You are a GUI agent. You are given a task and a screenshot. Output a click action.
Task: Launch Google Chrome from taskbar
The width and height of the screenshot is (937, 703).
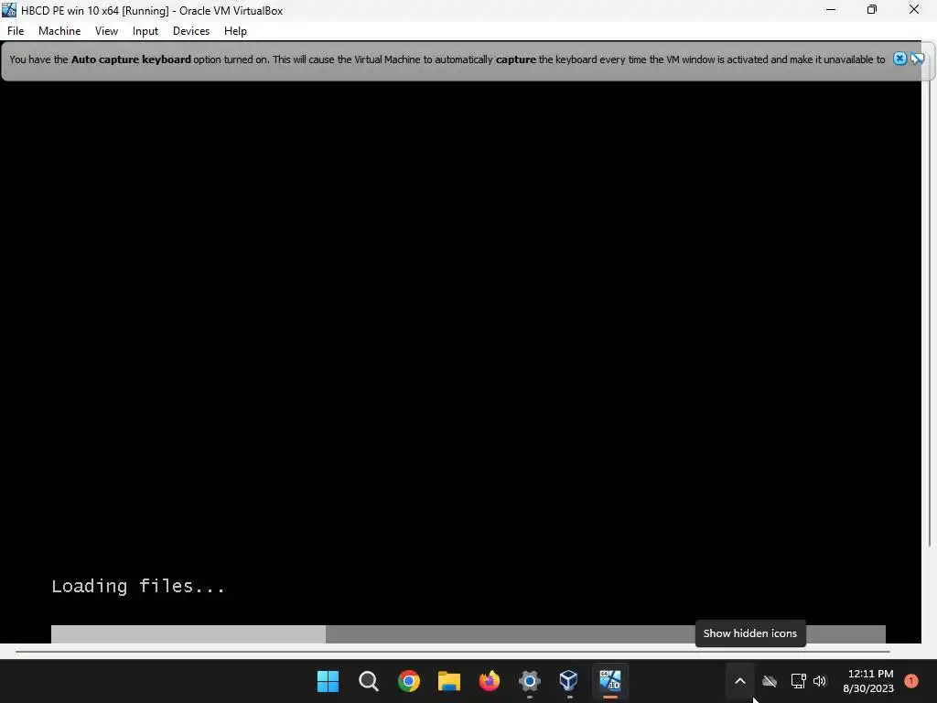(x=409, y=681)
